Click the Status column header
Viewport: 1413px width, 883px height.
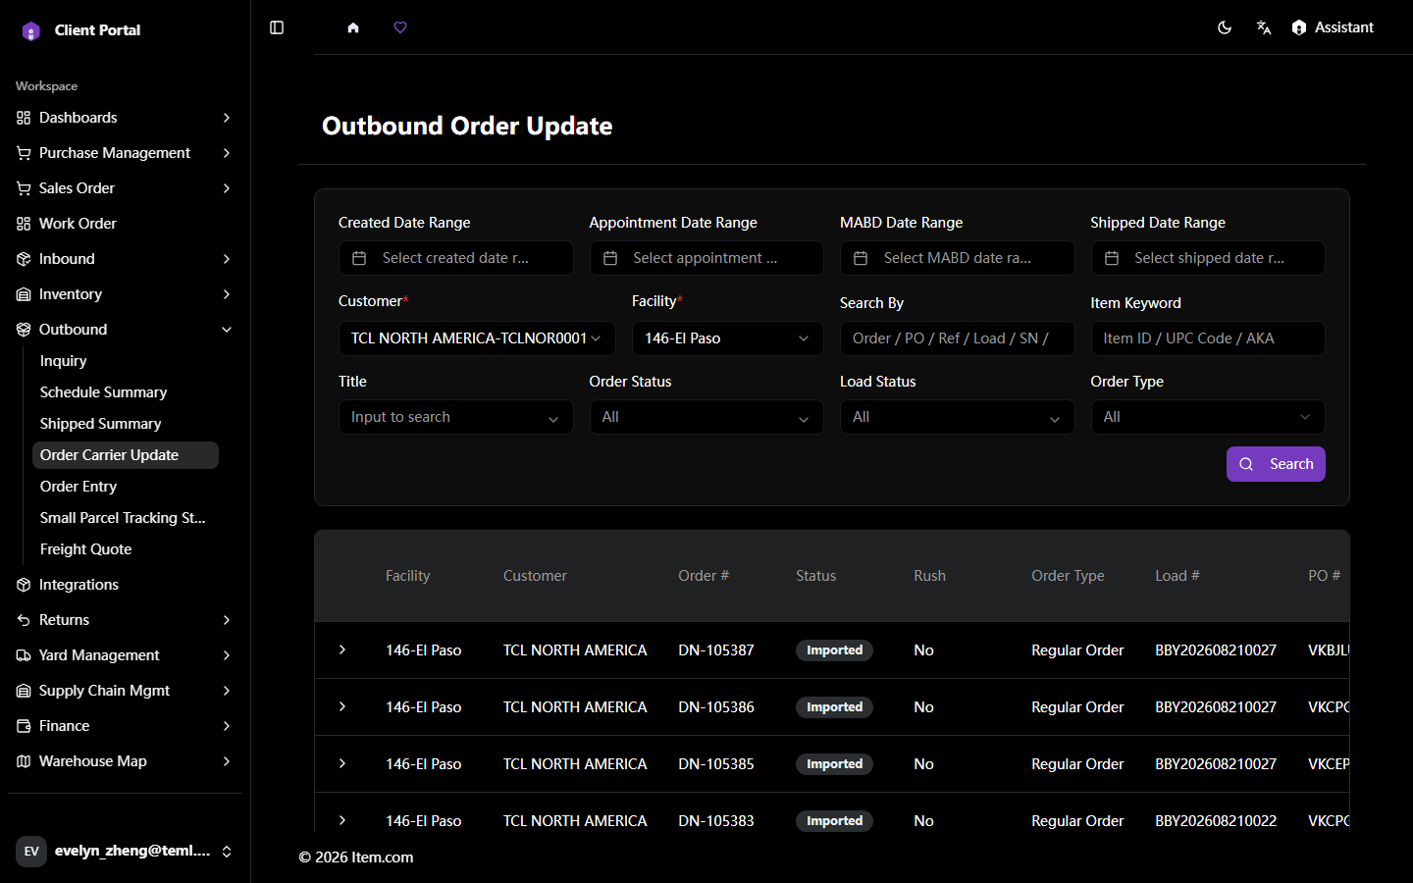click(x=816, y=576)
